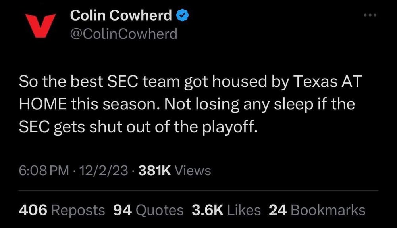This screenshot has width=397, height=228.
Task: Open the three-dot more options menu
Action: pyautogui.click(x=369, y=16)
